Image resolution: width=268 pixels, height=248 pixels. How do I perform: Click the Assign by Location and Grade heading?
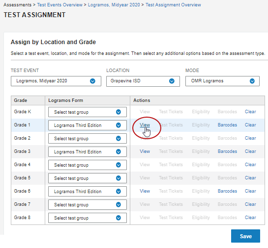pyautogui.click(x=53, y=42)
